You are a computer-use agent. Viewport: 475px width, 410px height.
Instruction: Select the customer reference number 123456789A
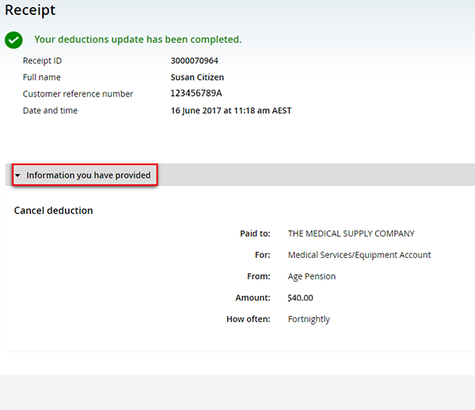[196, 93]
